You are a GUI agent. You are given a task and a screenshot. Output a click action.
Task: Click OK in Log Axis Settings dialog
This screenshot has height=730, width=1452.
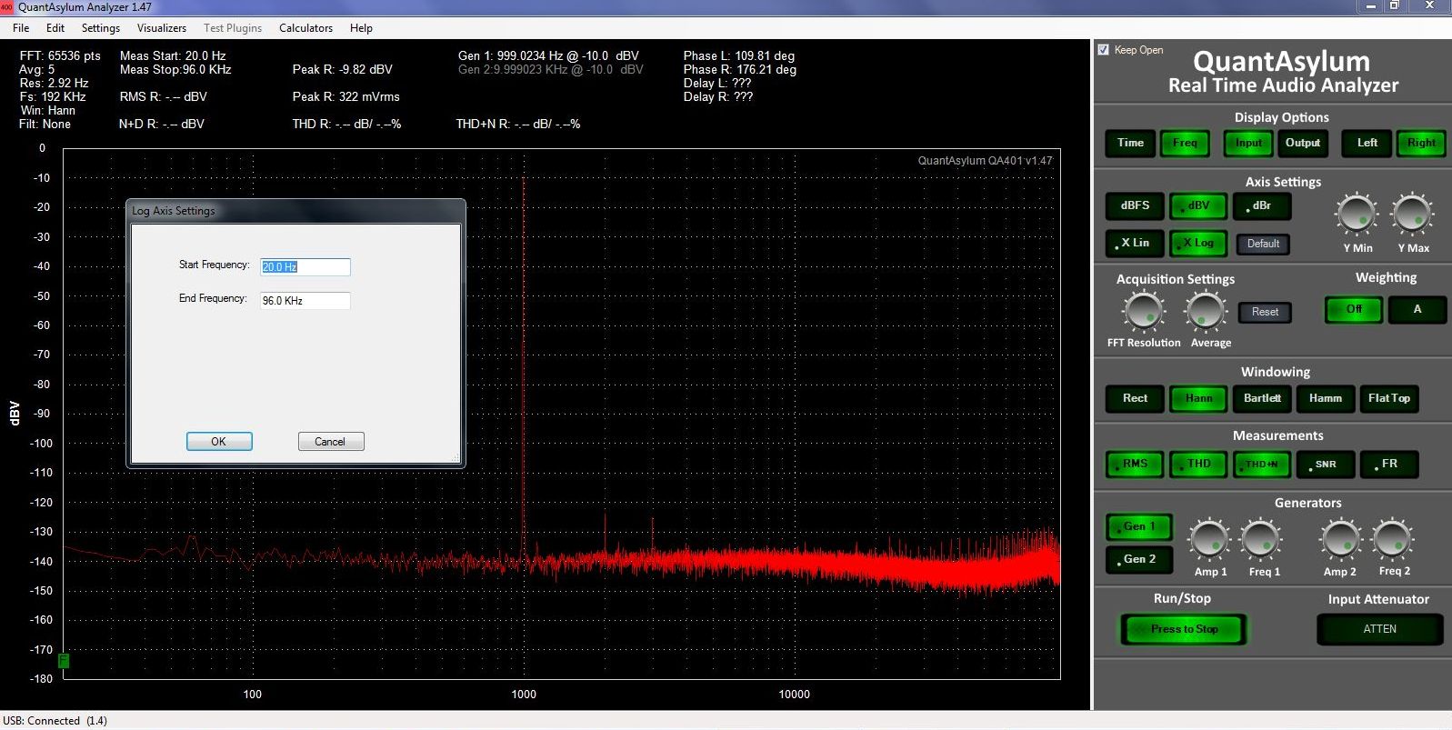point(219,442)
